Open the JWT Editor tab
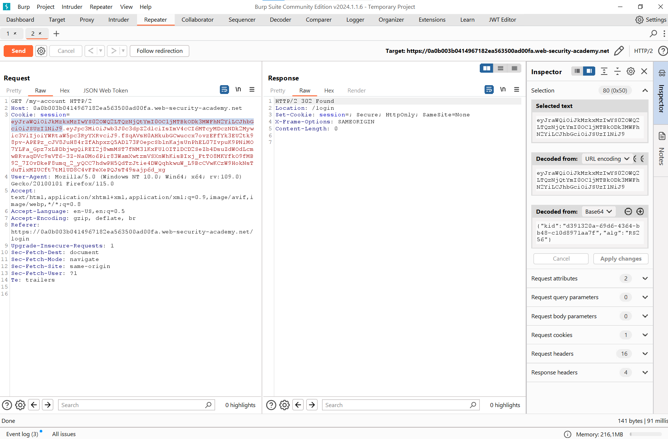 (x=502, y=20)
